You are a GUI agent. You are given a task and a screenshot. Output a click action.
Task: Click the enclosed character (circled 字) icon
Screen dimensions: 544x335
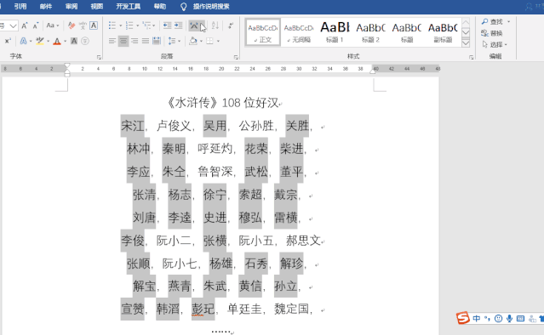(85, 41)
